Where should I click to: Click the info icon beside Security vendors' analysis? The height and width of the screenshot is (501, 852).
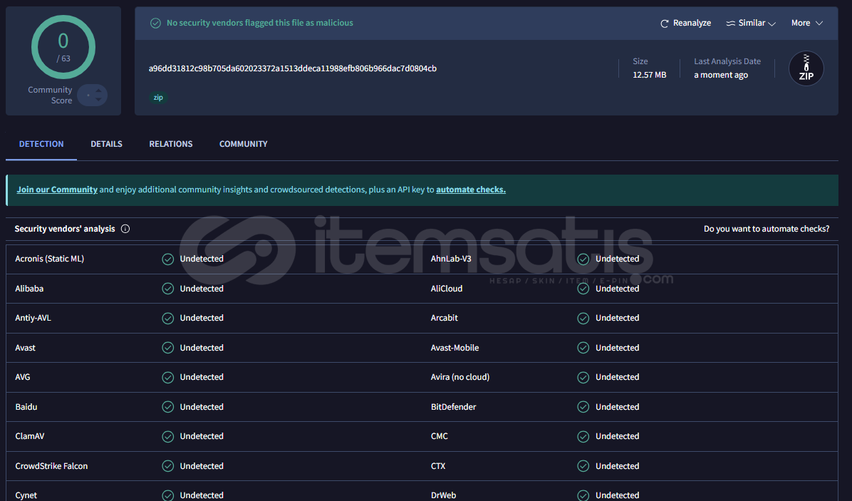(125, 229)
